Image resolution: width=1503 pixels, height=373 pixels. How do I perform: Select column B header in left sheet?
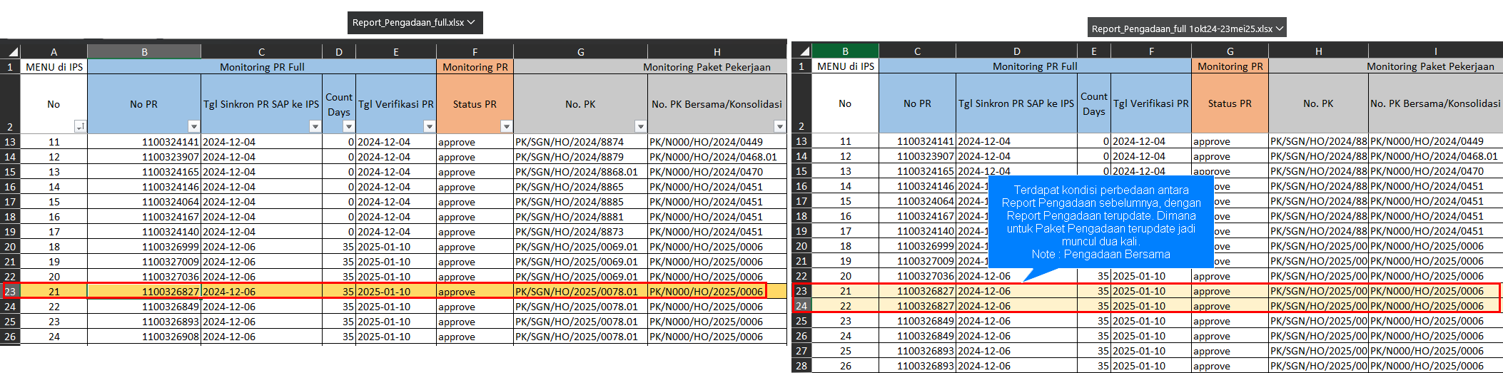144,52
